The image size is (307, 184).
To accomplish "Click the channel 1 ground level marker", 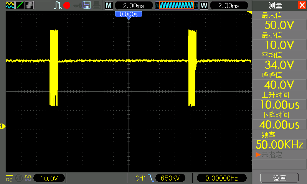I will tap(3, 127).
